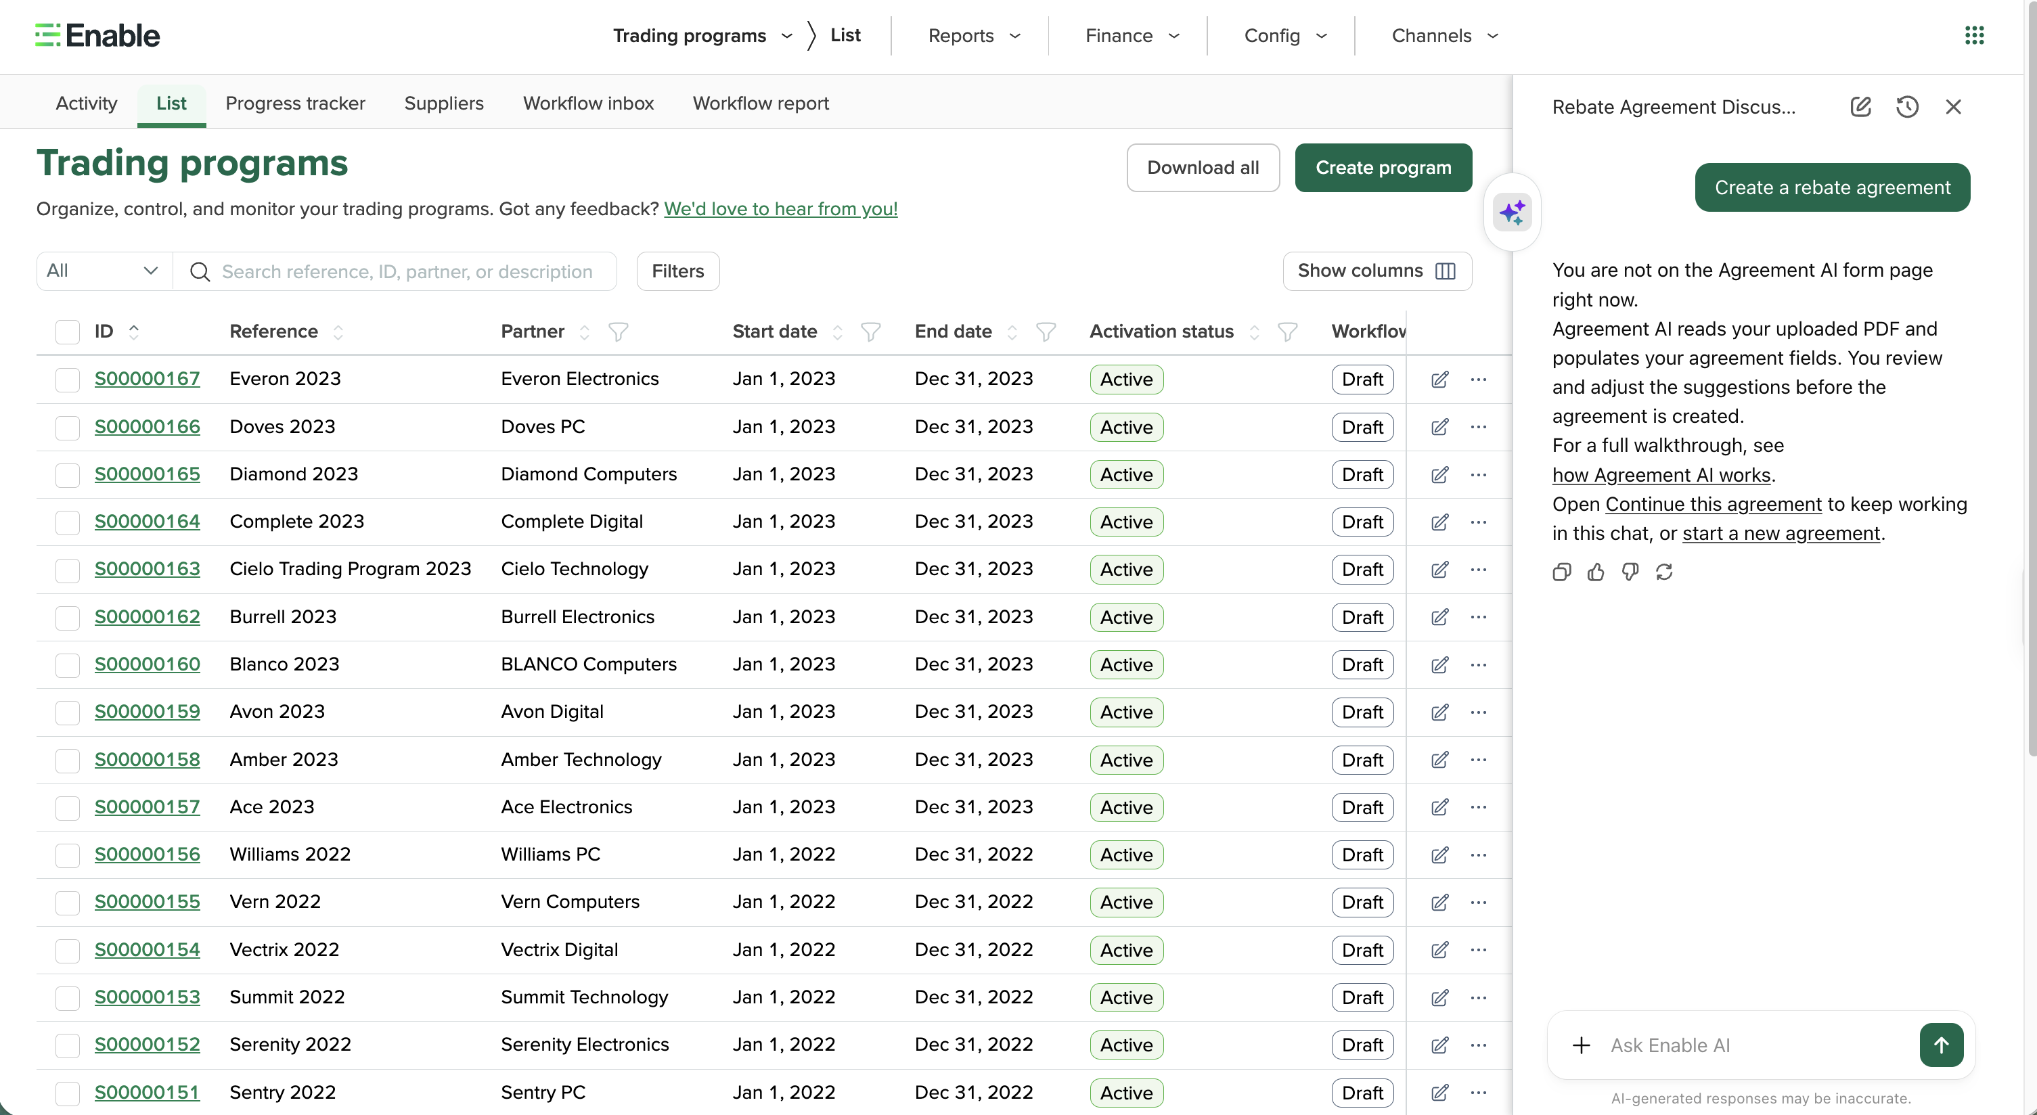The width and height of the screenshot is (2037, 1115).
Task: Open the Channels dropdown menu
Action: tap(1445, 36)
